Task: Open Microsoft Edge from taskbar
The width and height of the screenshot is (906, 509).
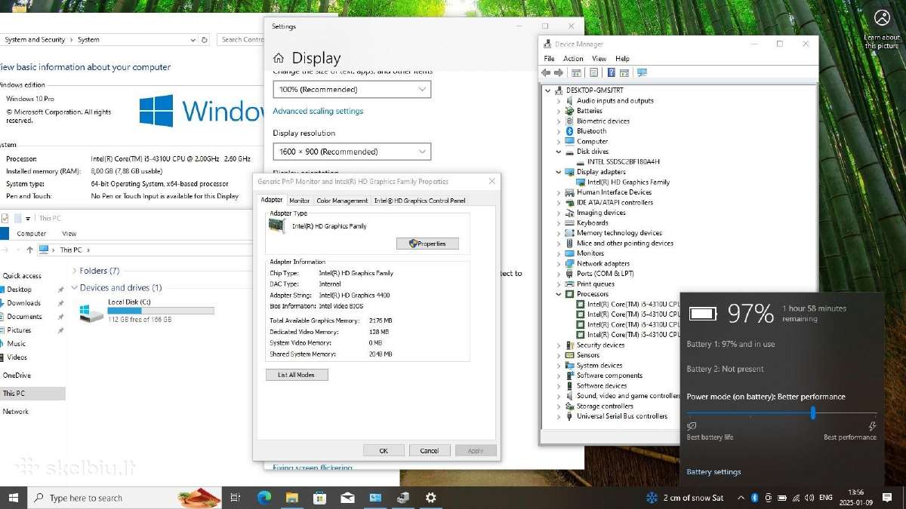Action: pos(263,498)
